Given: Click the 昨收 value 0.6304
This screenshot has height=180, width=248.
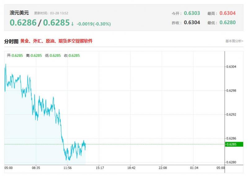Looking at the screenshot, I should click(192, 22).
